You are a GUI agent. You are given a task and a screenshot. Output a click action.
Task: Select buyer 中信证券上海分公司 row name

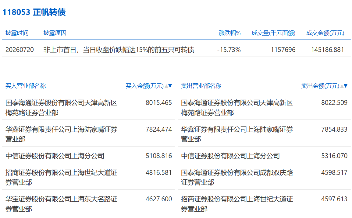point(55,156)
